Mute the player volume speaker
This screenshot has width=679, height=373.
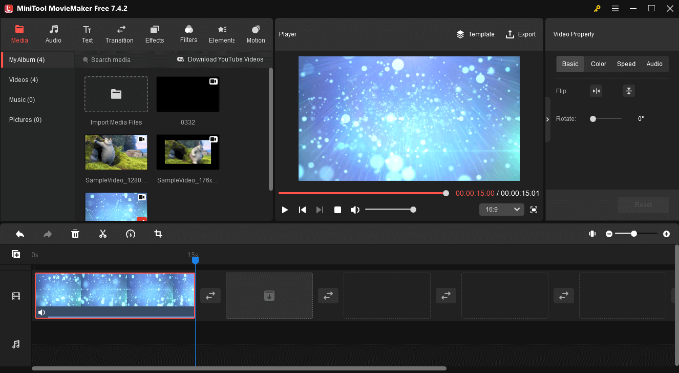click(354, 210)
